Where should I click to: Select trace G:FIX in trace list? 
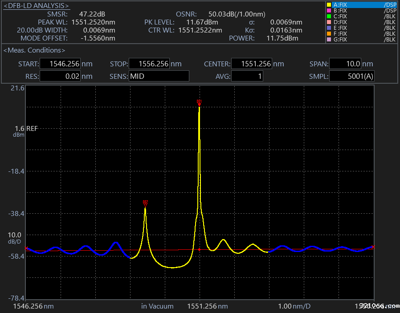[x=362, y=40]
